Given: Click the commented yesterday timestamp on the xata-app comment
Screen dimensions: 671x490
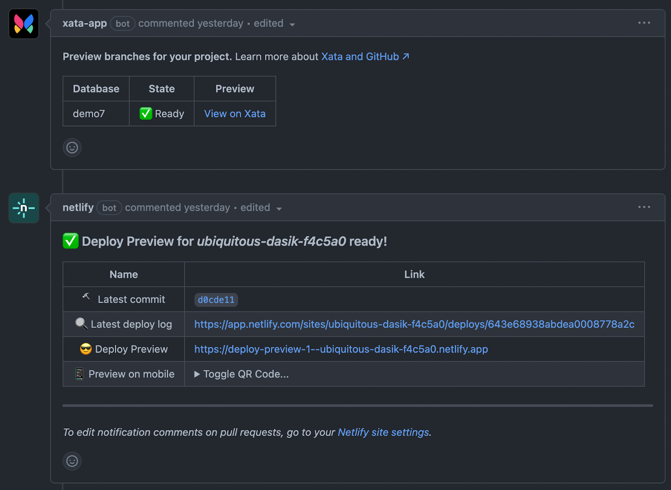Looking at the screenshot, I should [191, 23].
